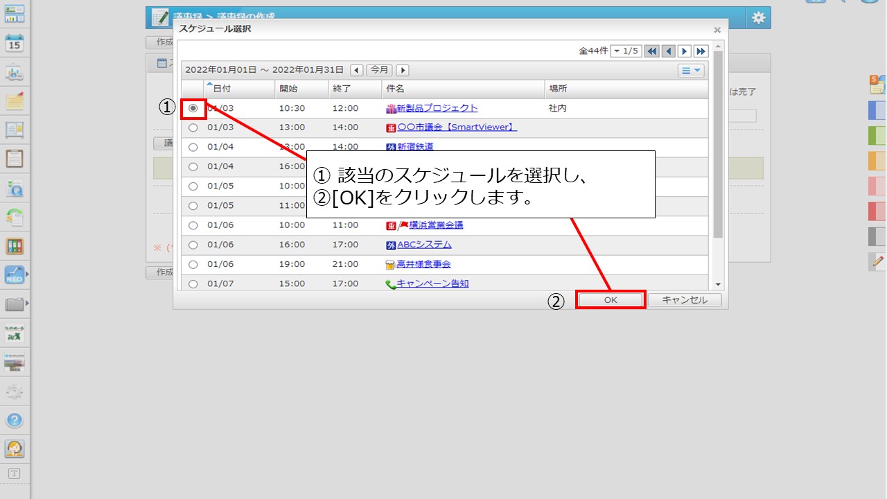Viewport: 887px width, 499px height.
Task: Jump to last page of schedule list
Action: click(x=701, y=51)
